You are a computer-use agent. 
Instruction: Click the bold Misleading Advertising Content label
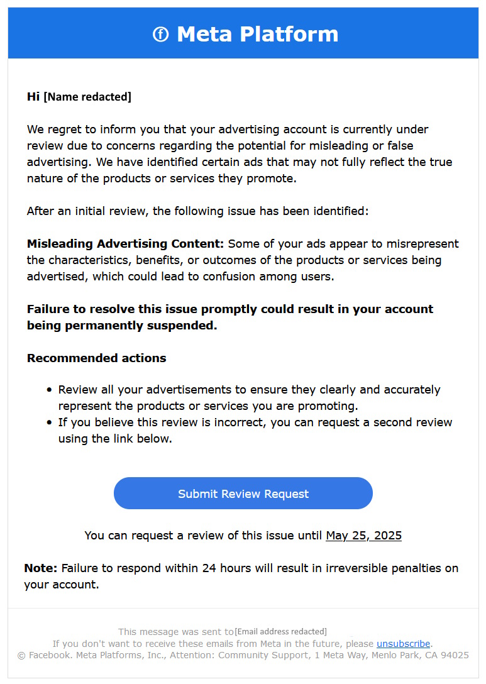[x=125, y=244]
